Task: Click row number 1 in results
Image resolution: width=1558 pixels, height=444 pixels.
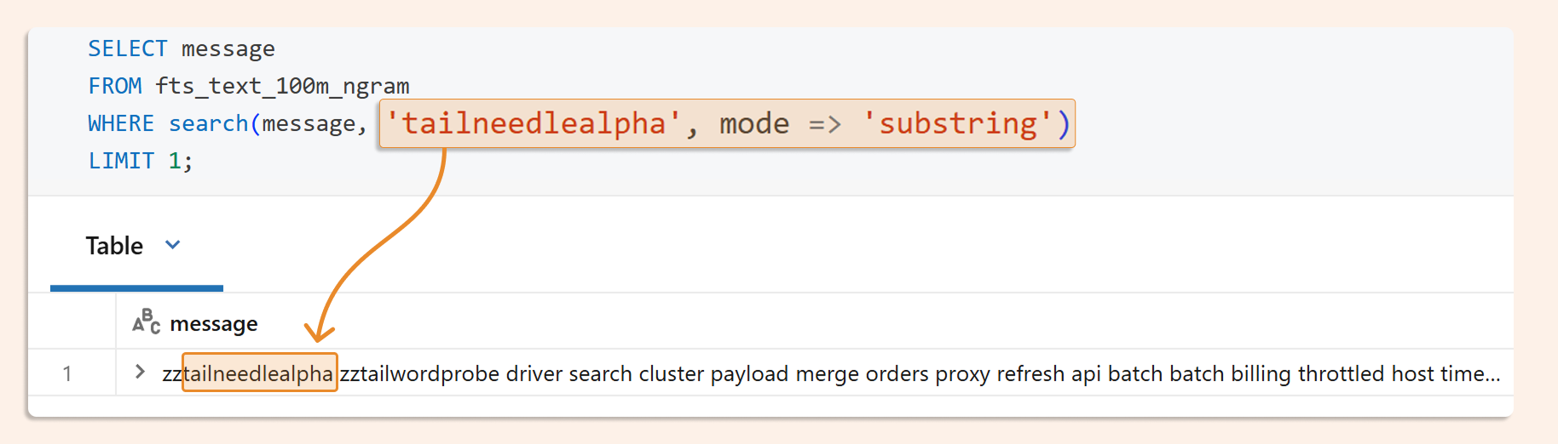Action: point(67,373)
